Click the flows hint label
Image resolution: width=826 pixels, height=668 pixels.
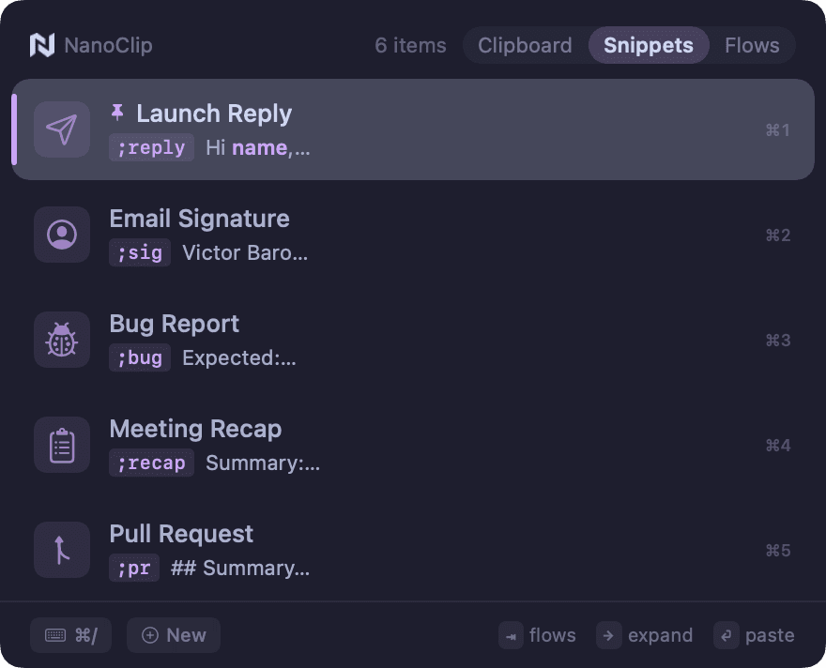click(552, 635)
